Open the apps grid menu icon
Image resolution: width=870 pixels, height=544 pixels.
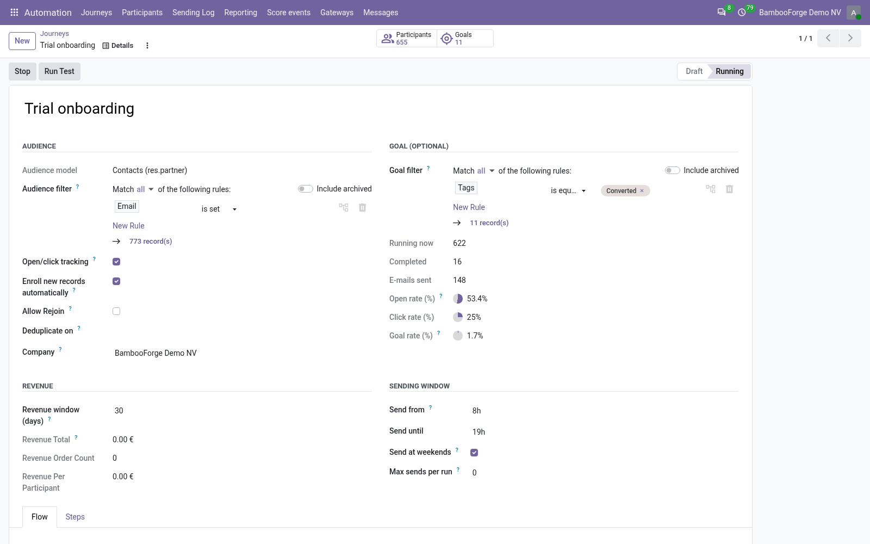[14, 12]
